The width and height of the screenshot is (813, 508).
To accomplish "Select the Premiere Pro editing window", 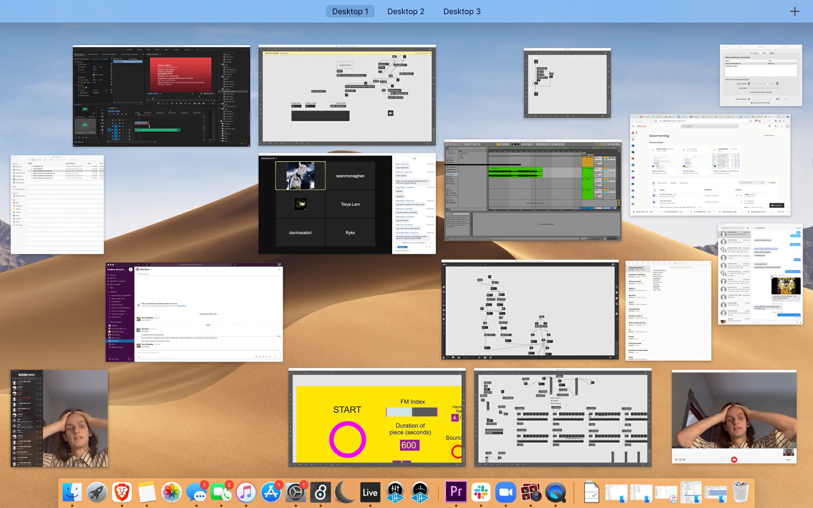I will [161, 96].
